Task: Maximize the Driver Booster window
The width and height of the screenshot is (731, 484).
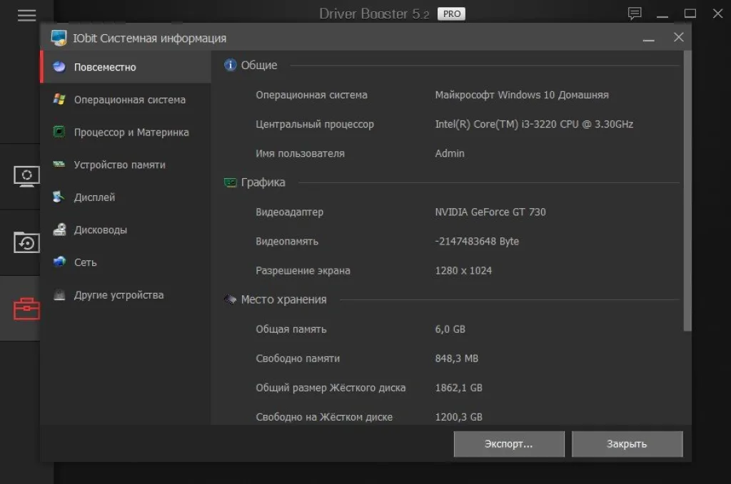Action: [690, 14]
